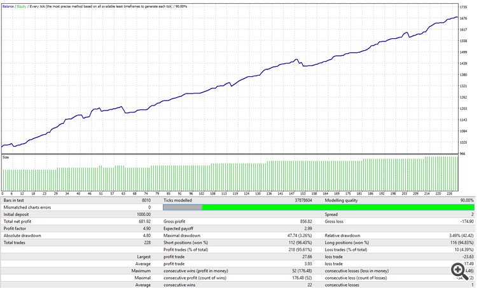The image size is (477, 288).
Task: Click the 'Mismatched charts errors' label
Action: coord(27,207)
